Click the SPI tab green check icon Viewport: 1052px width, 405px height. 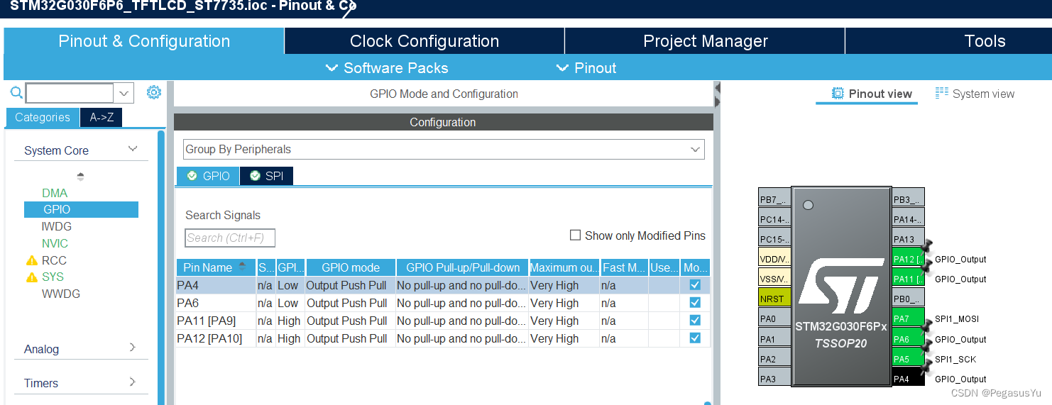click(255, 176)
